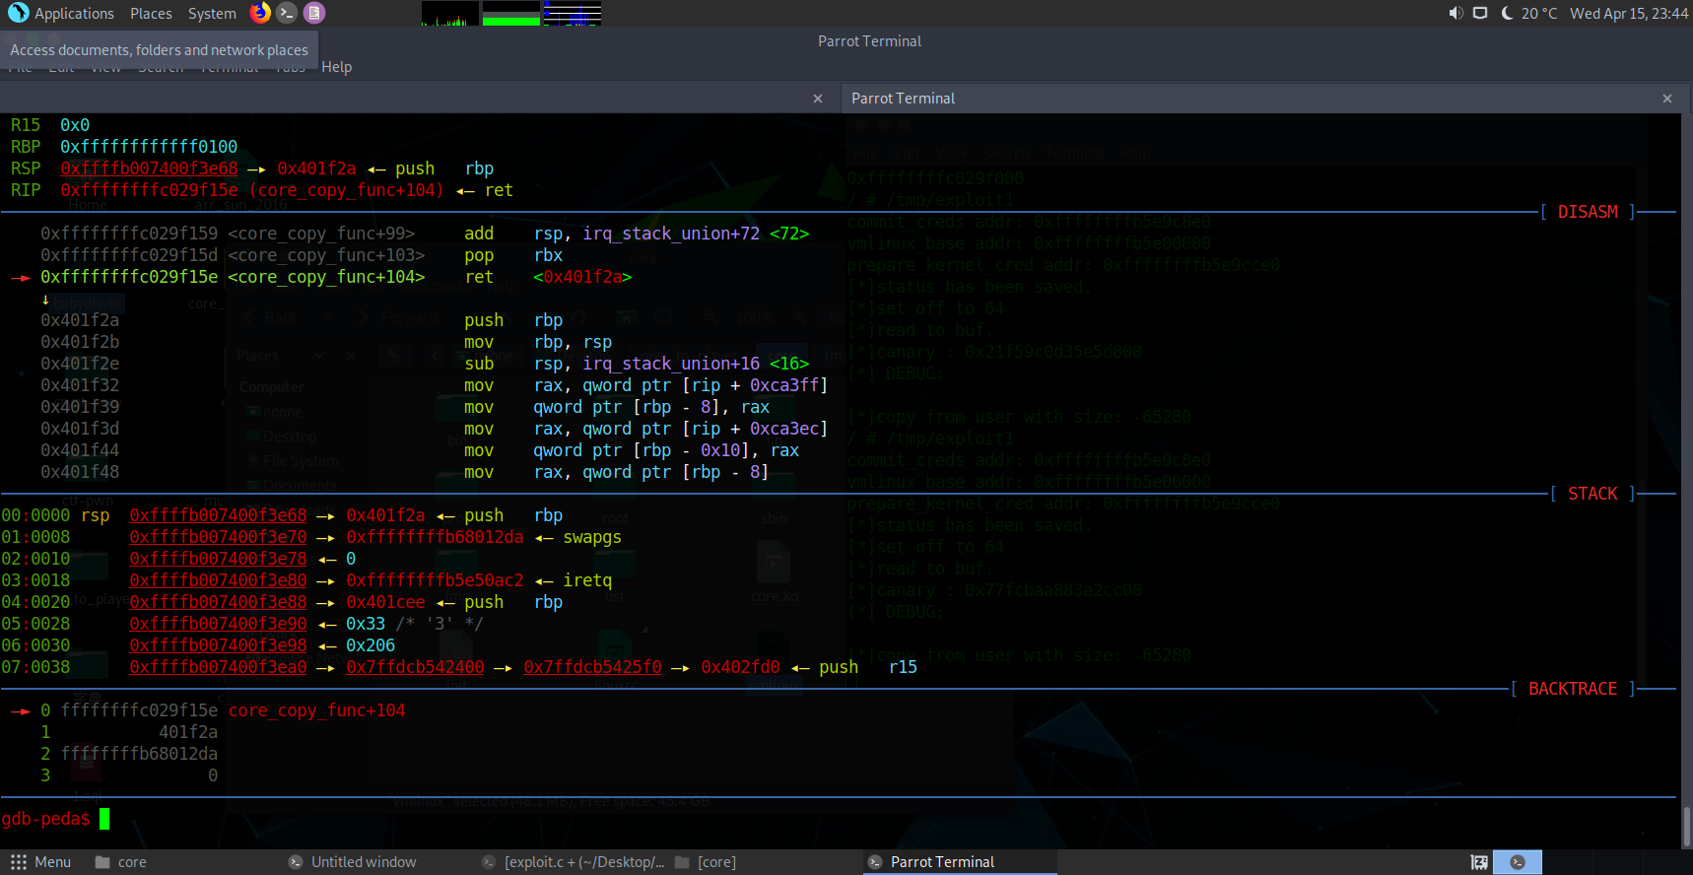Screen dimensions: 1693x875
Task: Click stack value 0x33 on stack row 05
Action: 366,624
